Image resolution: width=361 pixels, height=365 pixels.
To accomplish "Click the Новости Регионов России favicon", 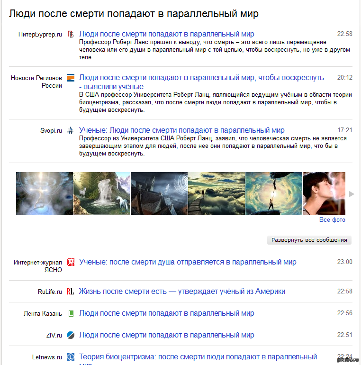I will tap(71, 78).
